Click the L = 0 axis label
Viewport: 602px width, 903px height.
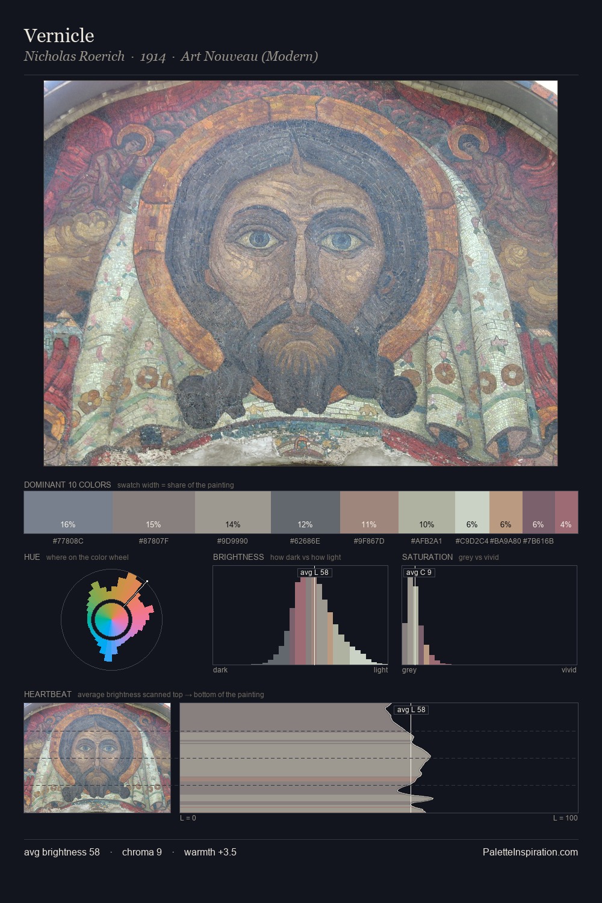click(188, 818)
